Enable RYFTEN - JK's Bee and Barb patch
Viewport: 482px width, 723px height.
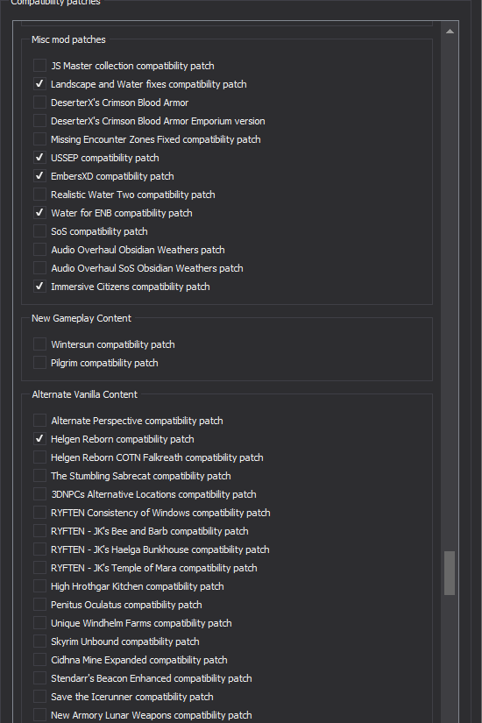coord(39,531)
